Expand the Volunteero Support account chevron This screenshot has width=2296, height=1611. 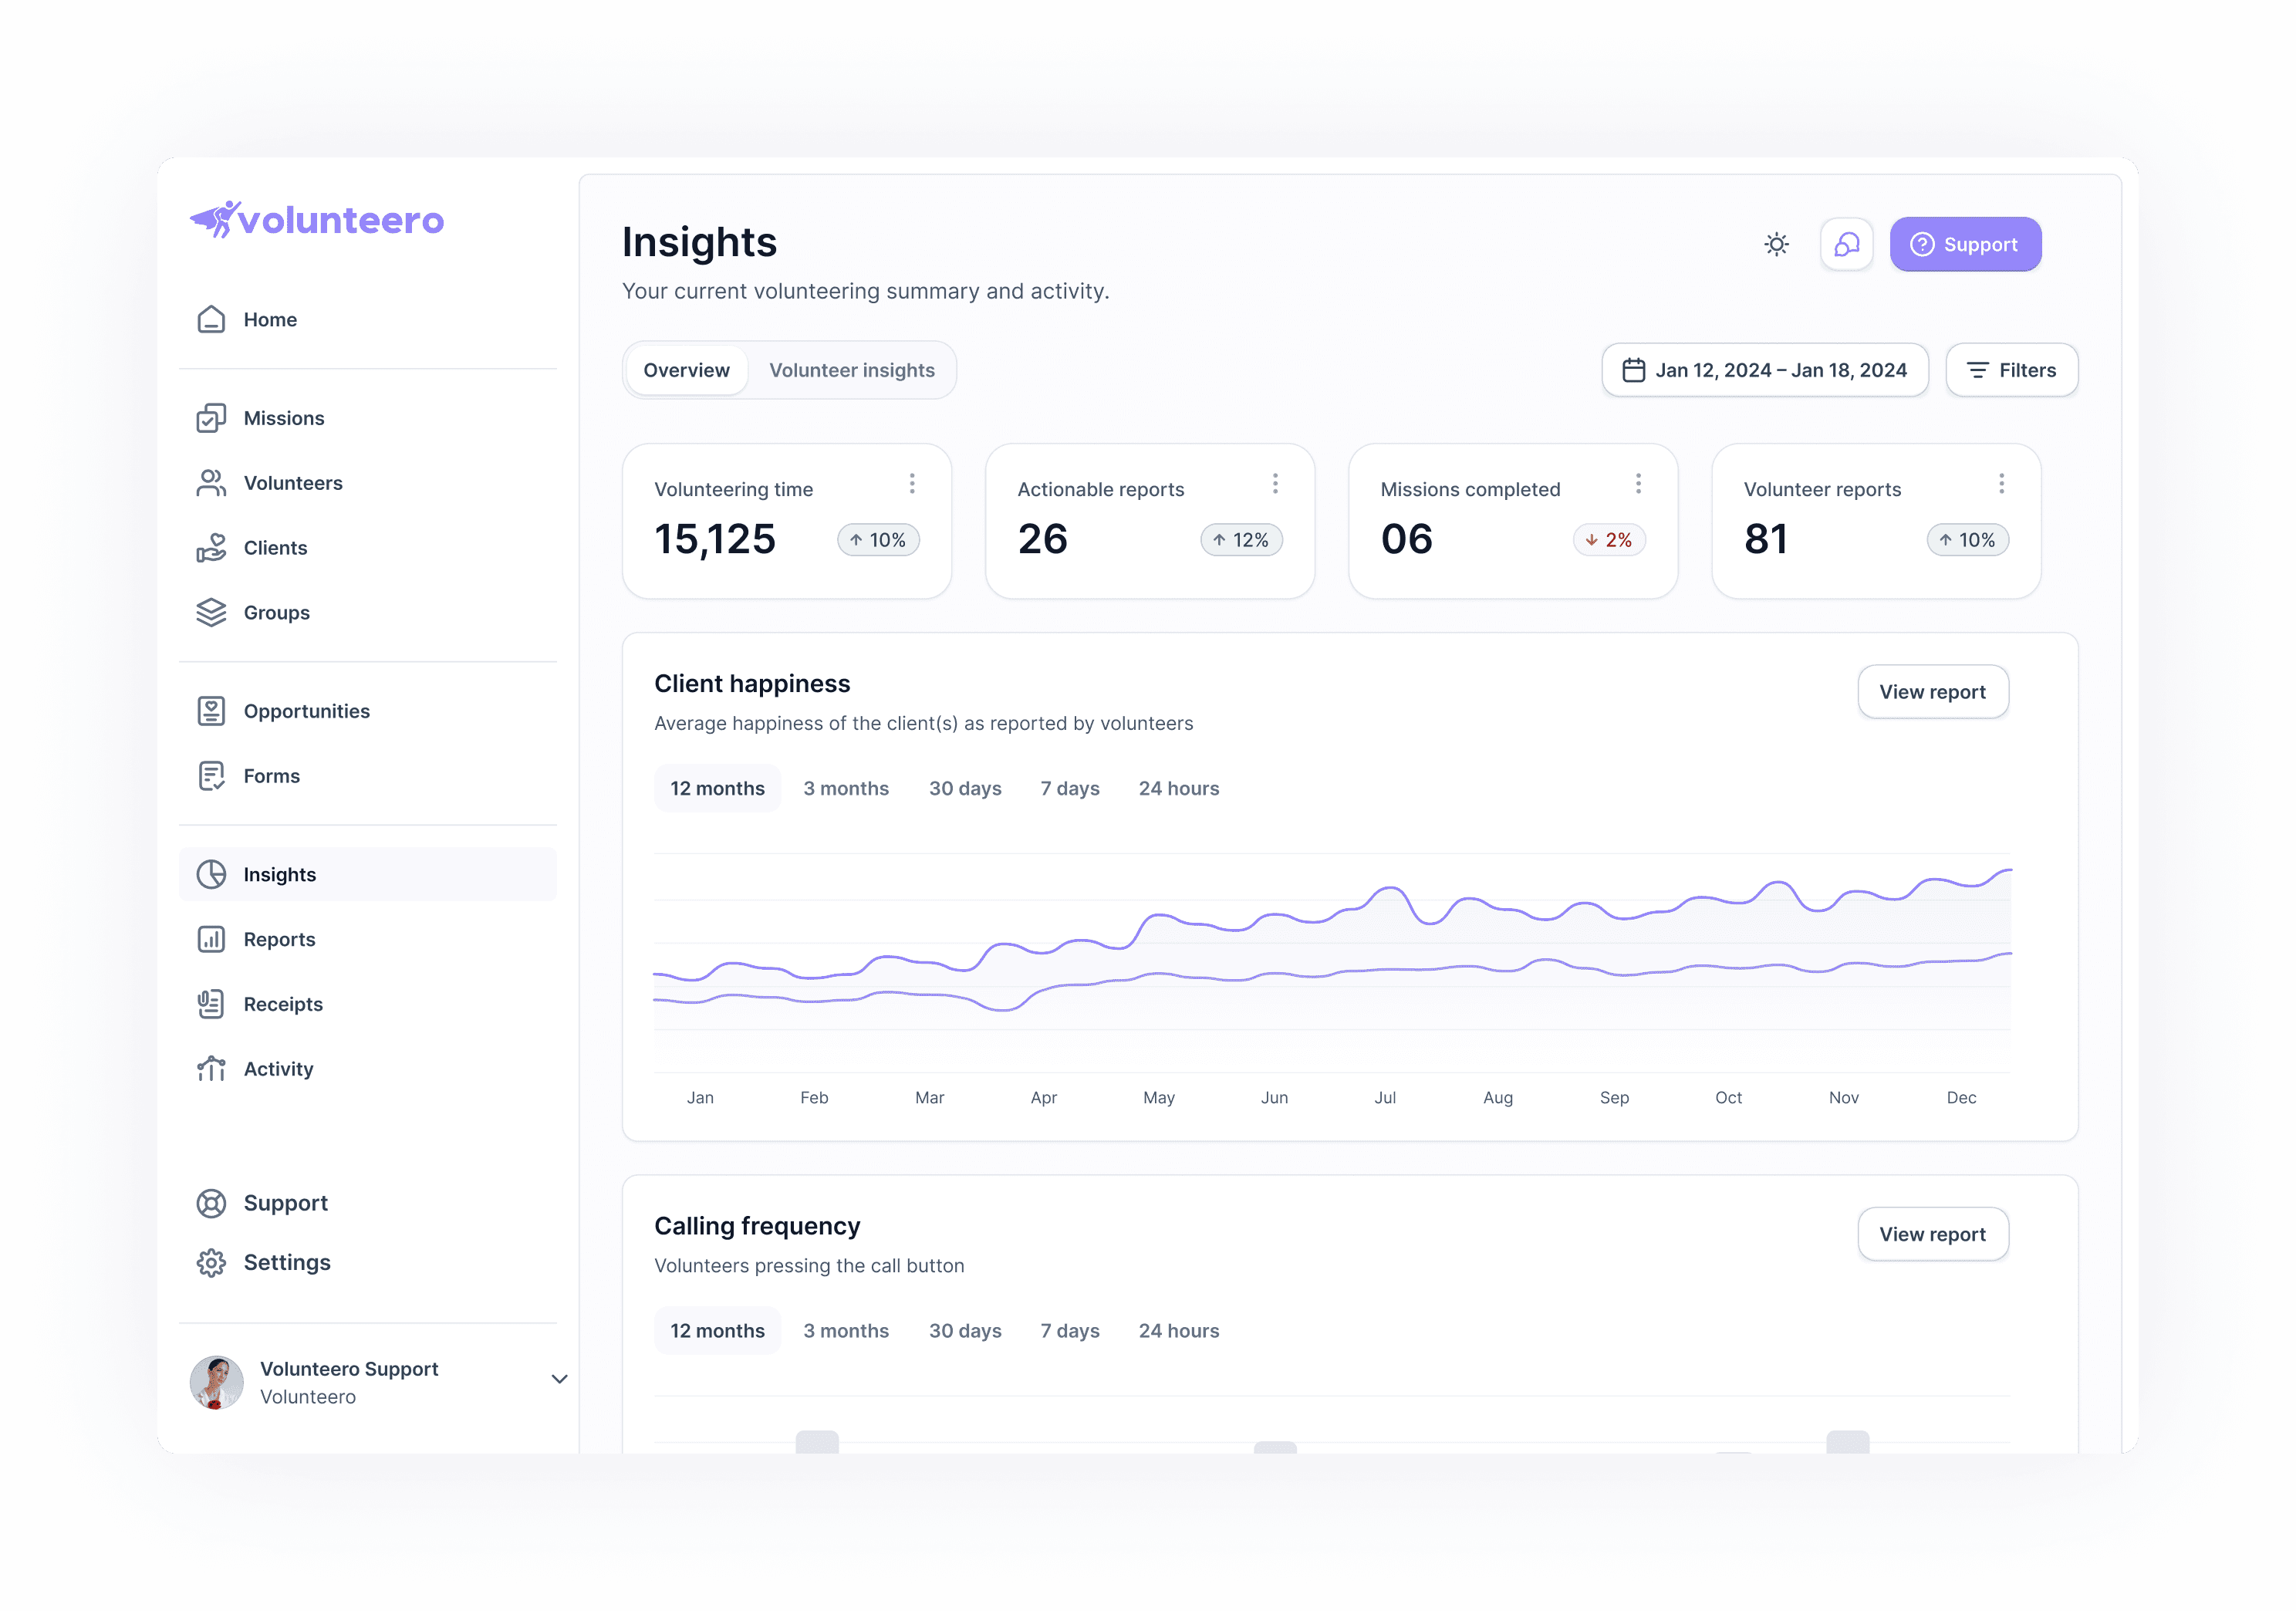click(x=559, y=1379)
